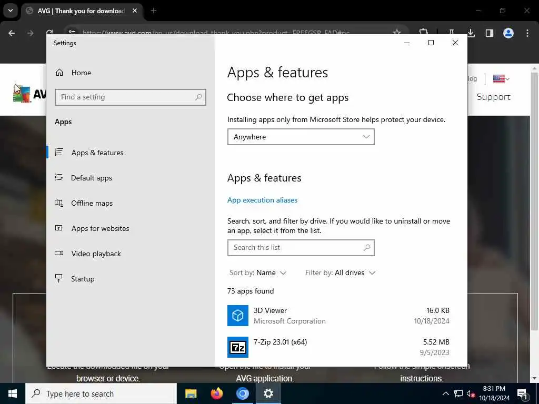Select the 3D Viewer app name
This screenshot has width=539, height=404.
[270, 310]
